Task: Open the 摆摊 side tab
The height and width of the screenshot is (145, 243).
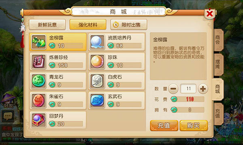Action: 218,64
